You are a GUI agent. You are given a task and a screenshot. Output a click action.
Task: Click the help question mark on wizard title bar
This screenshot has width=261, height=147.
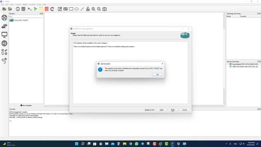point(182,29)
